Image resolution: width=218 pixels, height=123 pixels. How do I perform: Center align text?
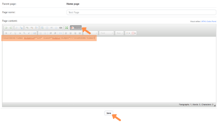70,33
